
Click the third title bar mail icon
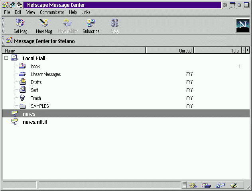(x=20, y=5)
